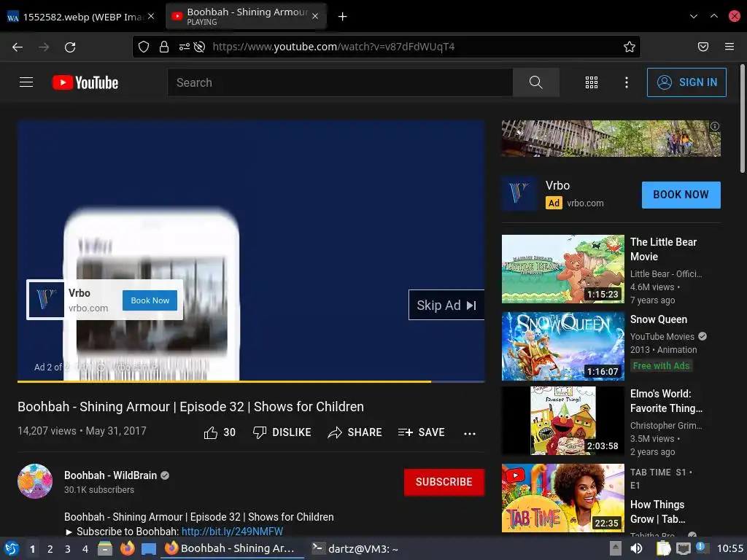Viewport: 747px width, 560px height.
Task: Open the Boohbah - WildBrain channel name
Action: (x=111, y=475)
